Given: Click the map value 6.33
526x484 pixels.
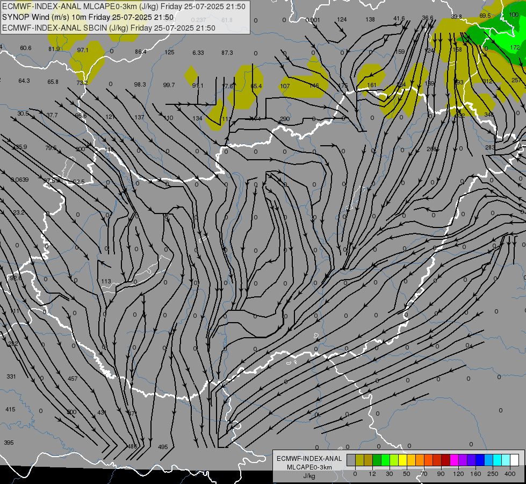Looking at the screenshot, I should (198, 53).
